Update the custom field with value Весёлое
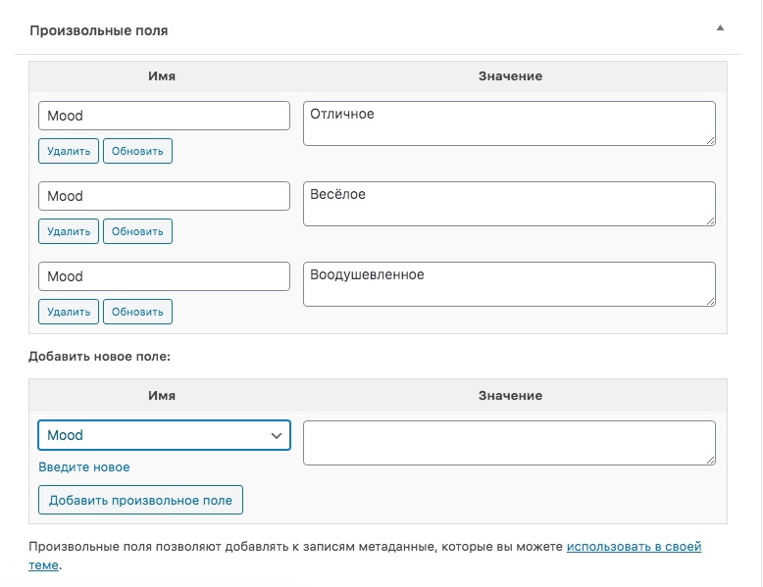Viewport: 763px width, 587px height. click(x=137, y=231)
